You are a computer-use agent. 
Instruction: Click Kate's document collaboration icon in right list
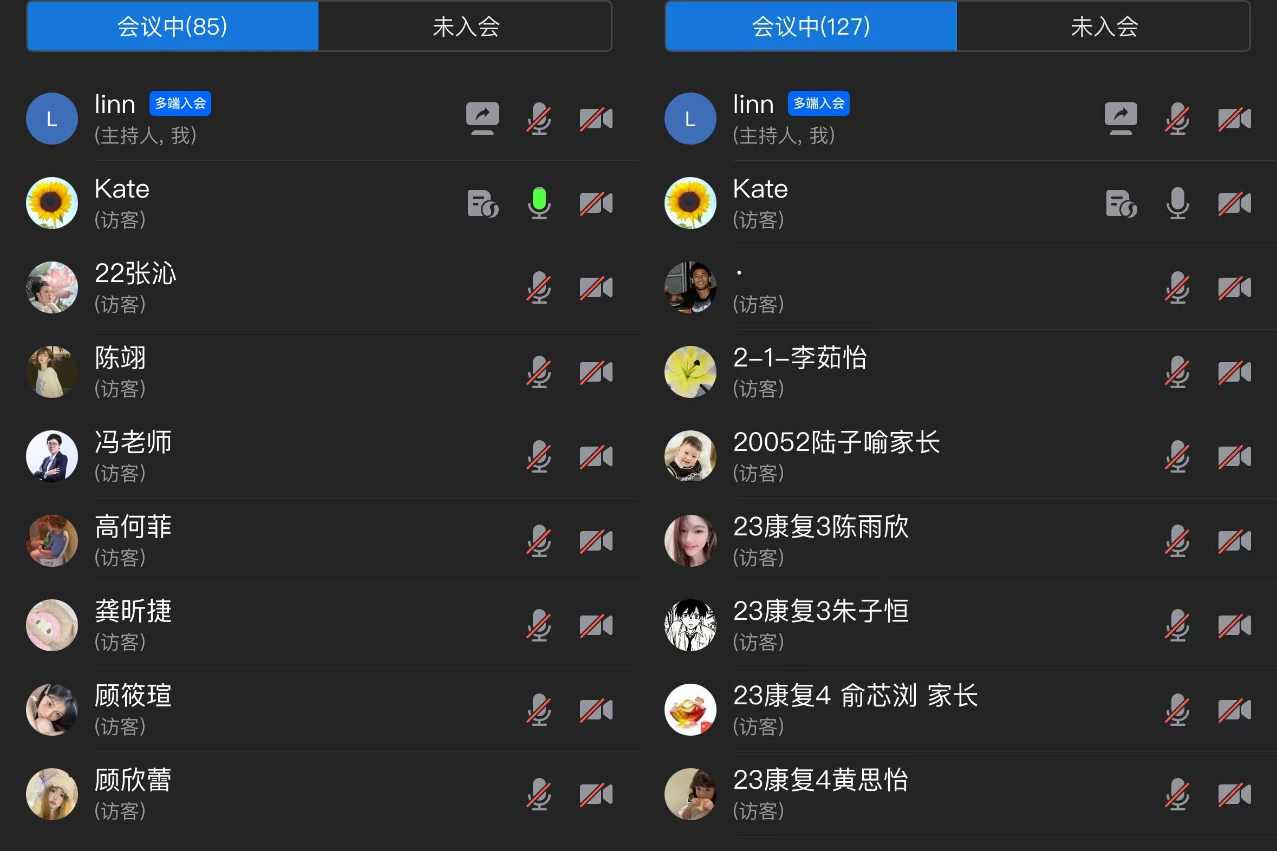coord(1121,204)
